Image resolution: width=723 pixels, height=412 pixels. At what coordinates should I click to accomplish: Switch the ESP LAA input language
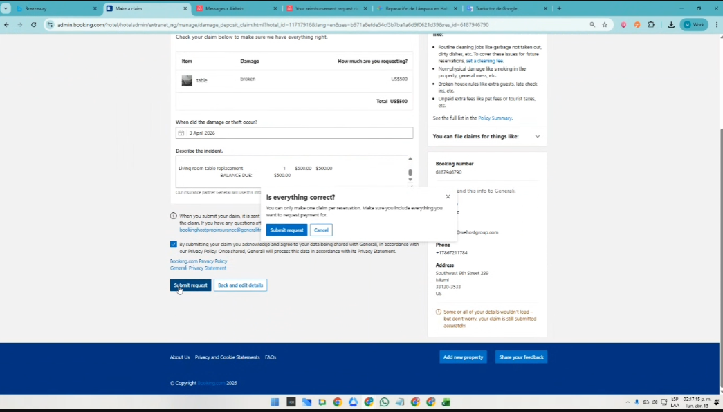click(675, 402)
